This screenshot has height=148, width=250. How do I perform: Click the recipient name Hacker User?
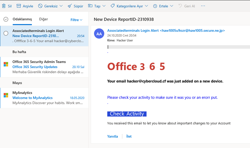125,40
